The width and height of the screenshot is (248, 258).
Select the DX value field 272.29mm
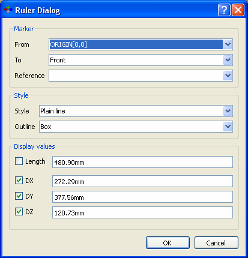[x=142, y=181]
